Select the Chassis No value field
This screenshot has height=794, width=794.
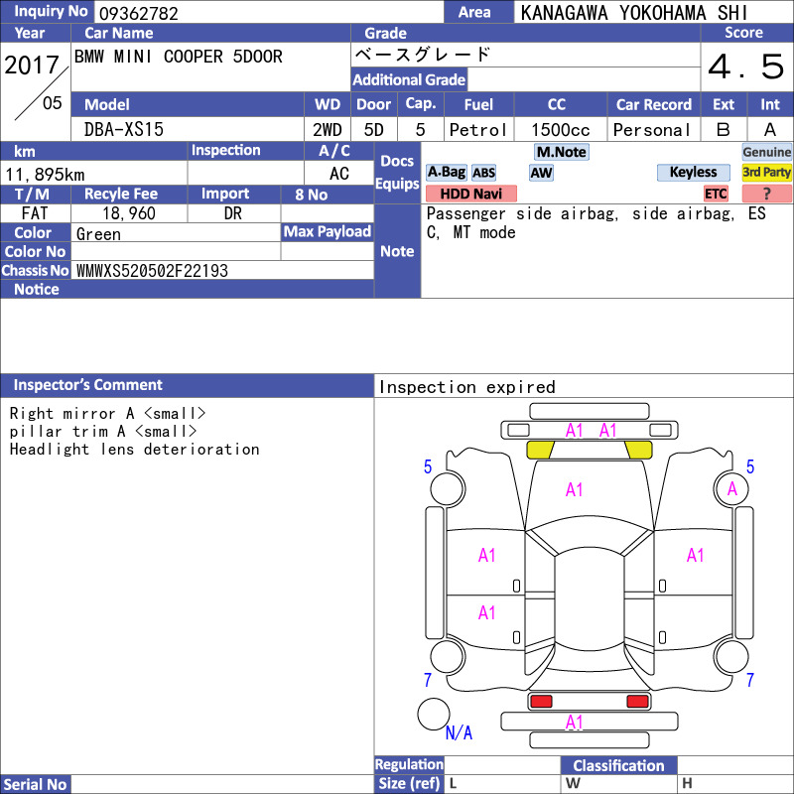coord(222,270)
